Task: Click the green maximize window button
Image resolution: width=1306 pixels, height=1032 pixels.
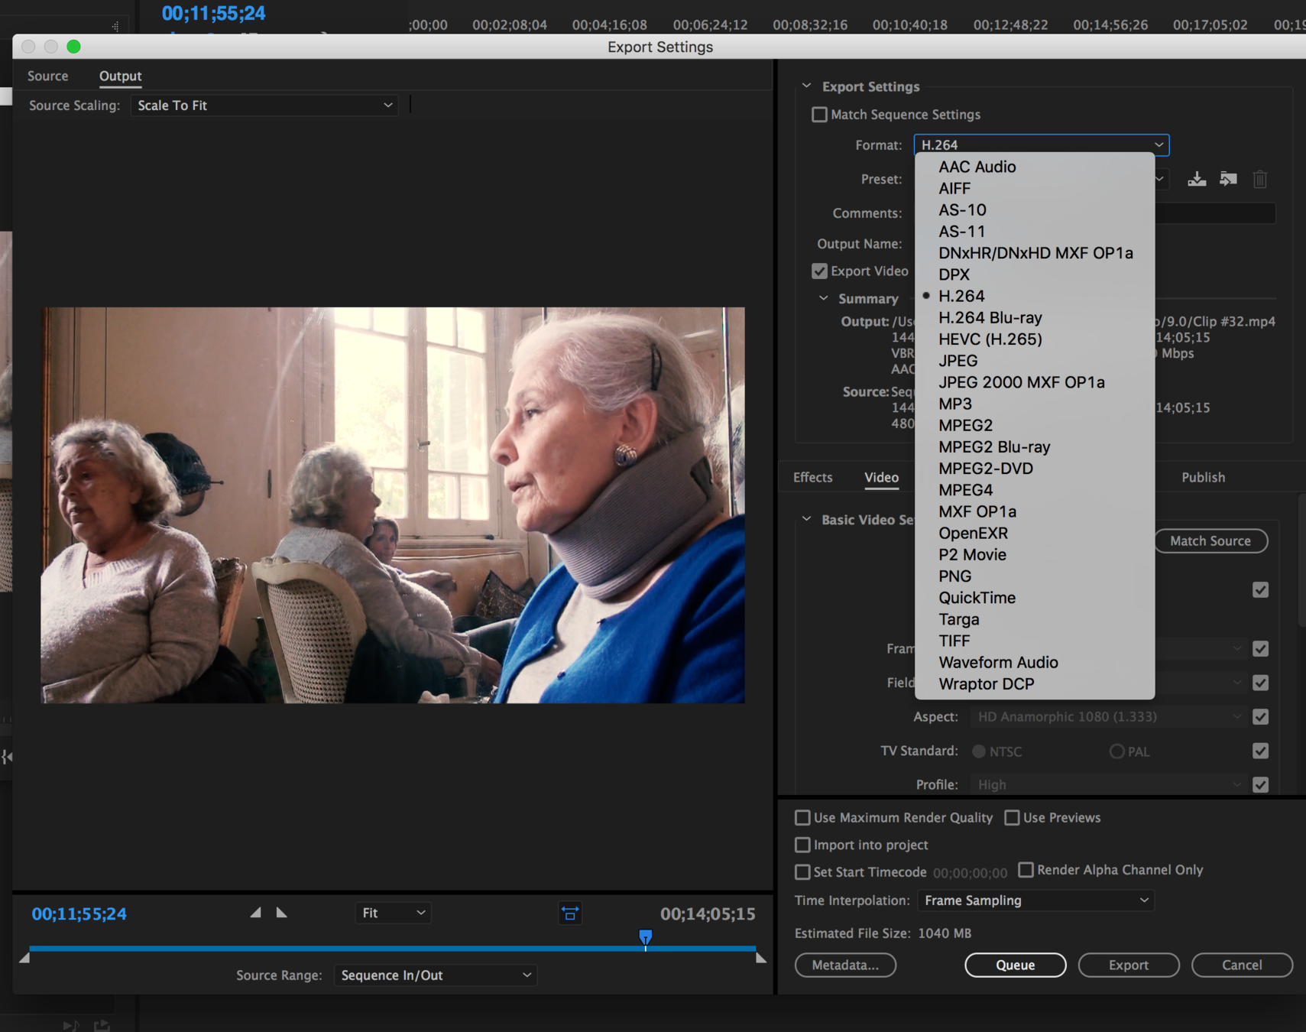Action: click(x=73, y=47)
